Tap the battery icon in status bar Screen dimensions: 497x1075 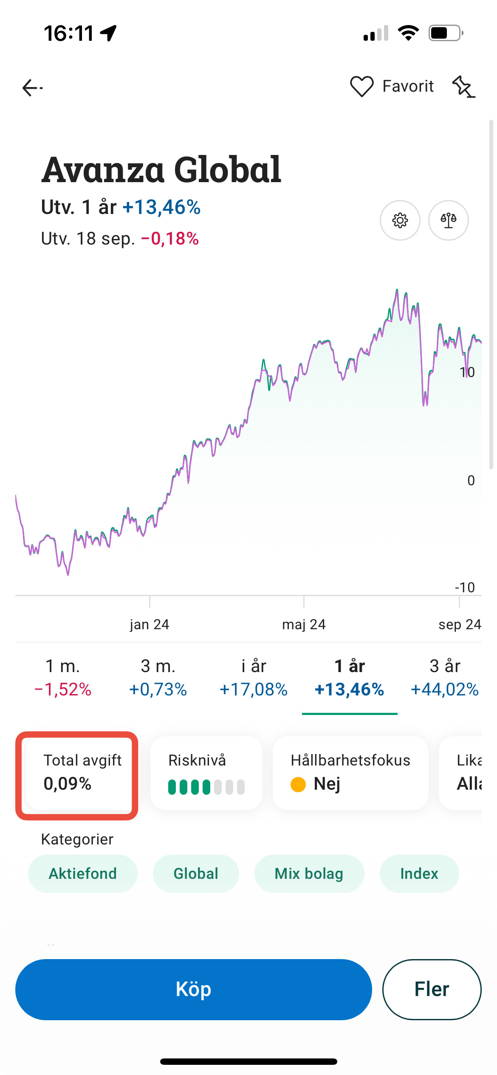pyautogui.click(x=446, y=33)
